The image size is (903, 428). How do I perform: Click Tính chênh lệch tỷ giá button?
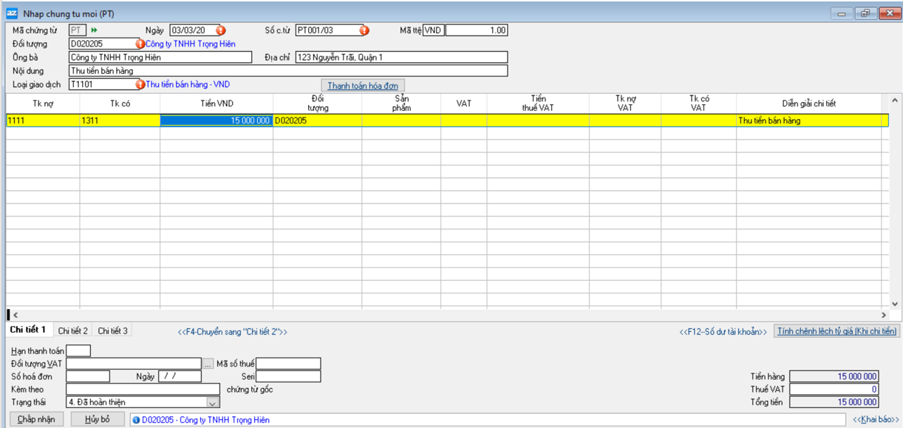(836, 332)
